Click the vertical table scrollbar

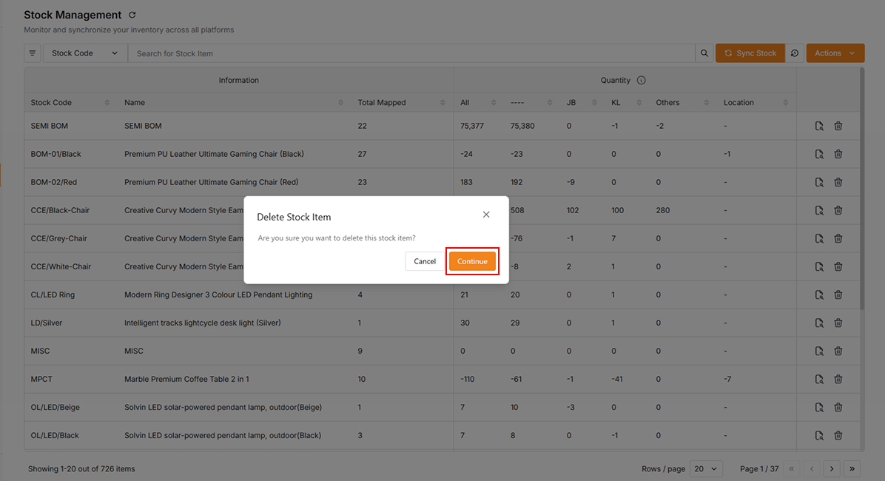pos(862,189)
